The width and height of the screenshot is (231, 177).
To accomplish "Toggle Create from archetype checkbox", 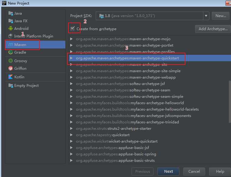I will pyautogui.click(x=73, y=29).
